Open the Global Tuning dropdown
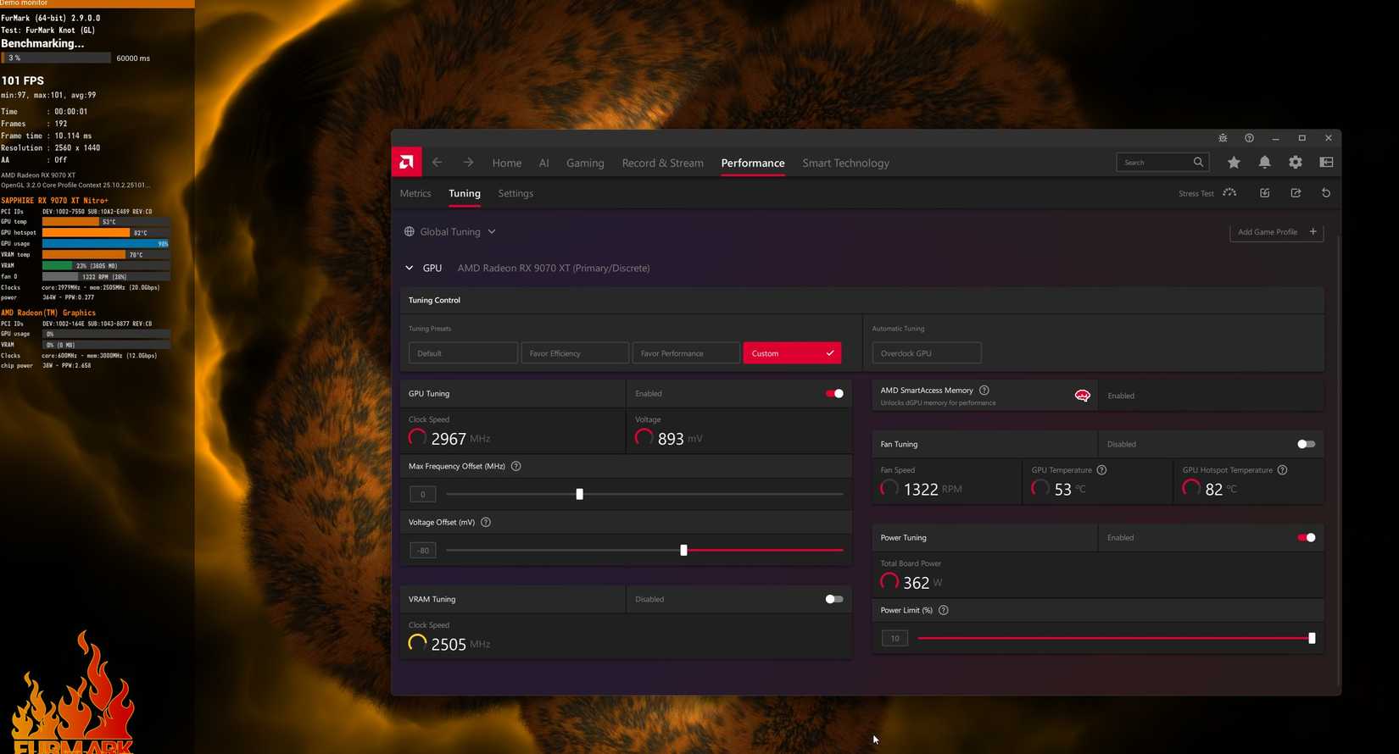This screenshot has height=754, width=1399. click(x=450, y=231)
